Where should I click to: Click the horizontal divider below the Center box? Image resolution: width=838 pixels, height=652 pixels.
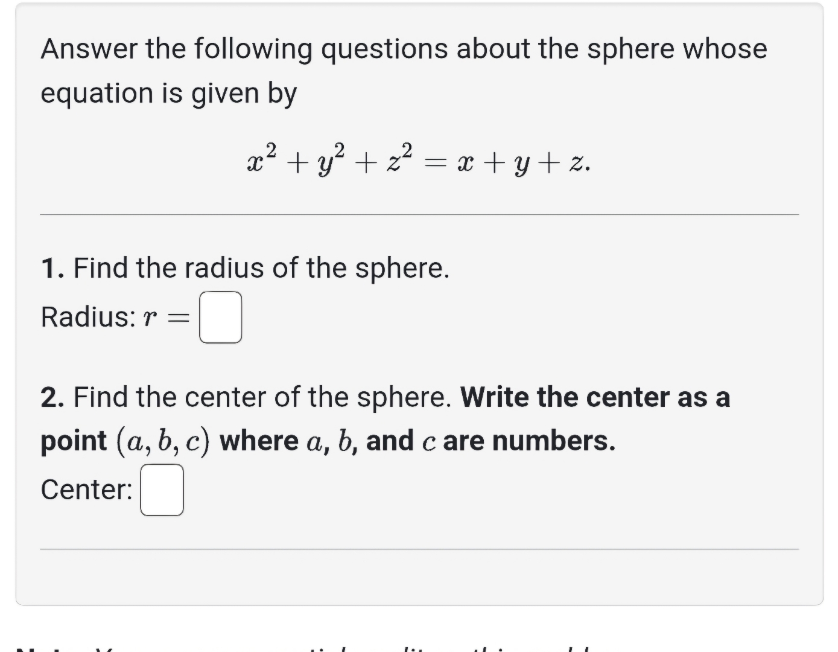pyautogui.click(x=418, y=548)
